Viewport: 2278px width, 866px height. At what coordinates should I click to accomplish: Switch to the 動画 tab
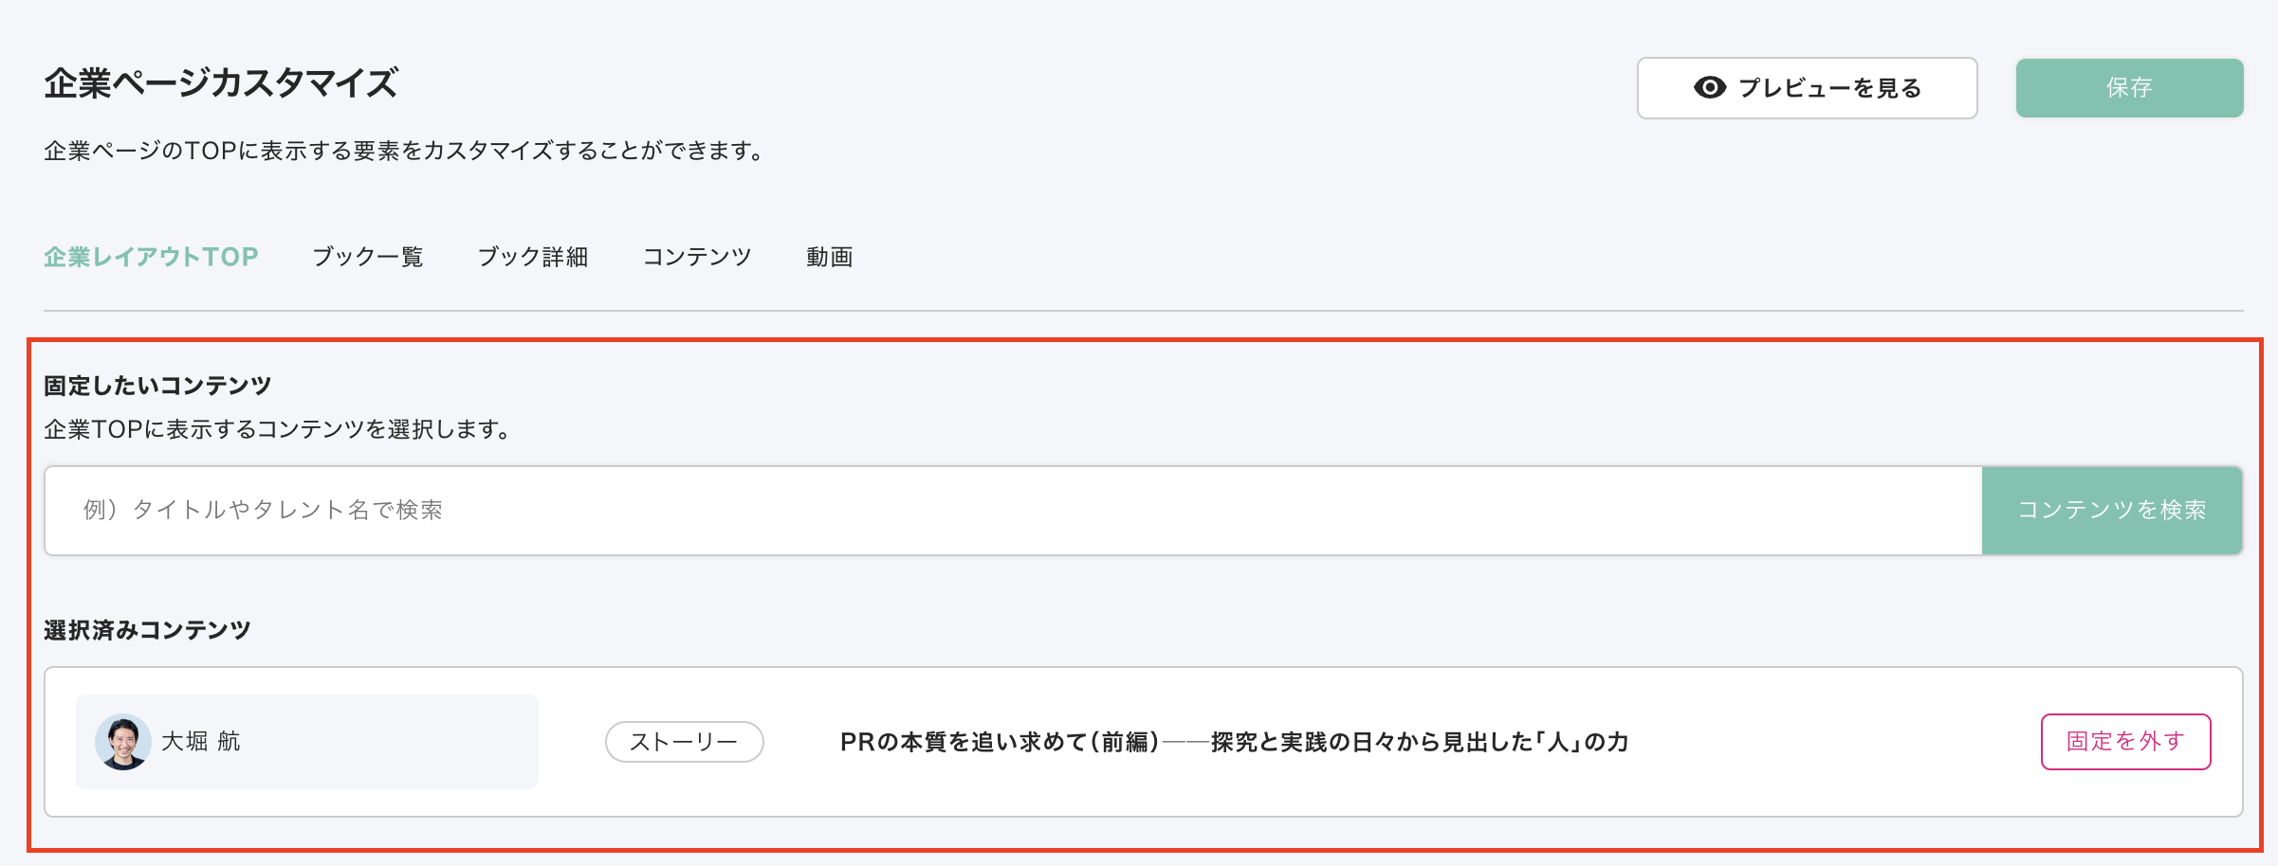830,257
